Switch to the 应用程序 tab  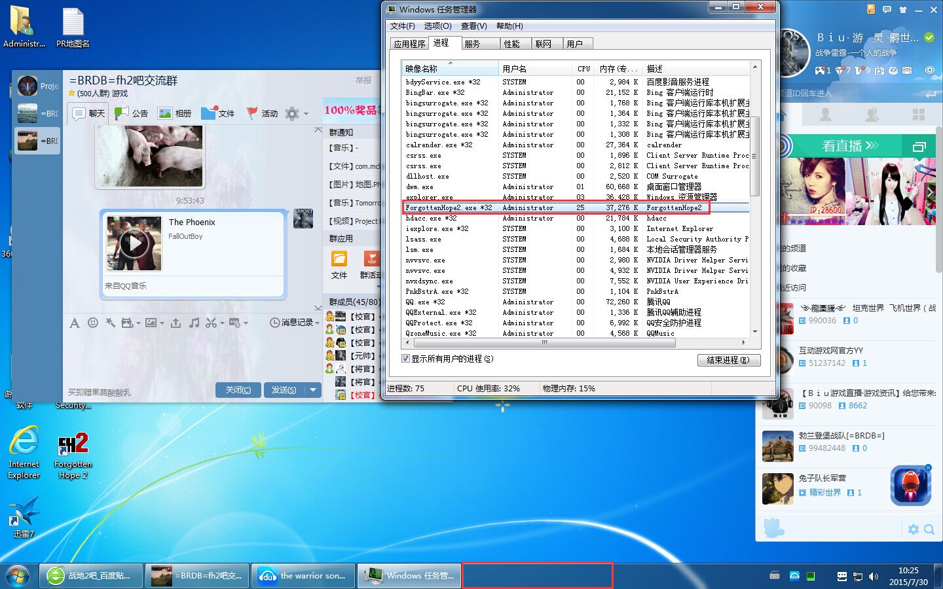point(409,44)
